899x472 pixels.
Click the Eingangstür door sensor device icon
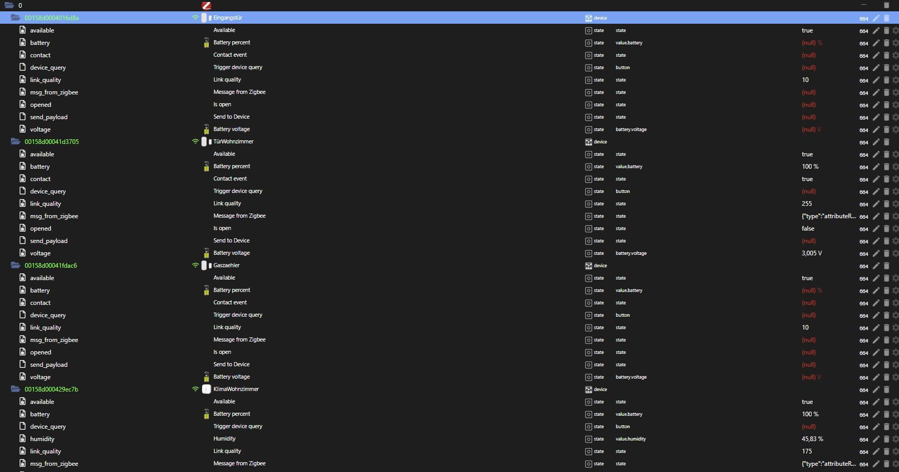coord(206,18)
